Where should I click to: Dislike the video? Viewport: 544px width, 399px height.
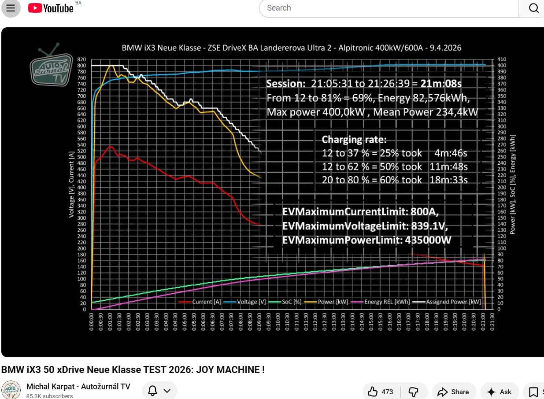[414, 392]
